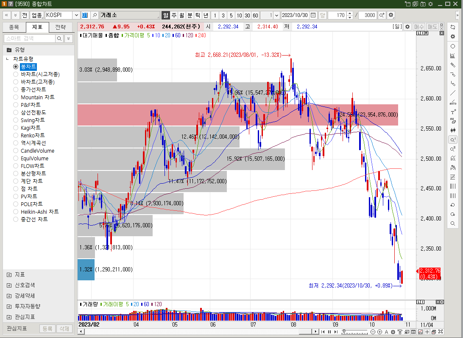Click the magnifier zoom tool at toolbar bottom
Viewport: 463px width, 338px height.
point(453,223)
